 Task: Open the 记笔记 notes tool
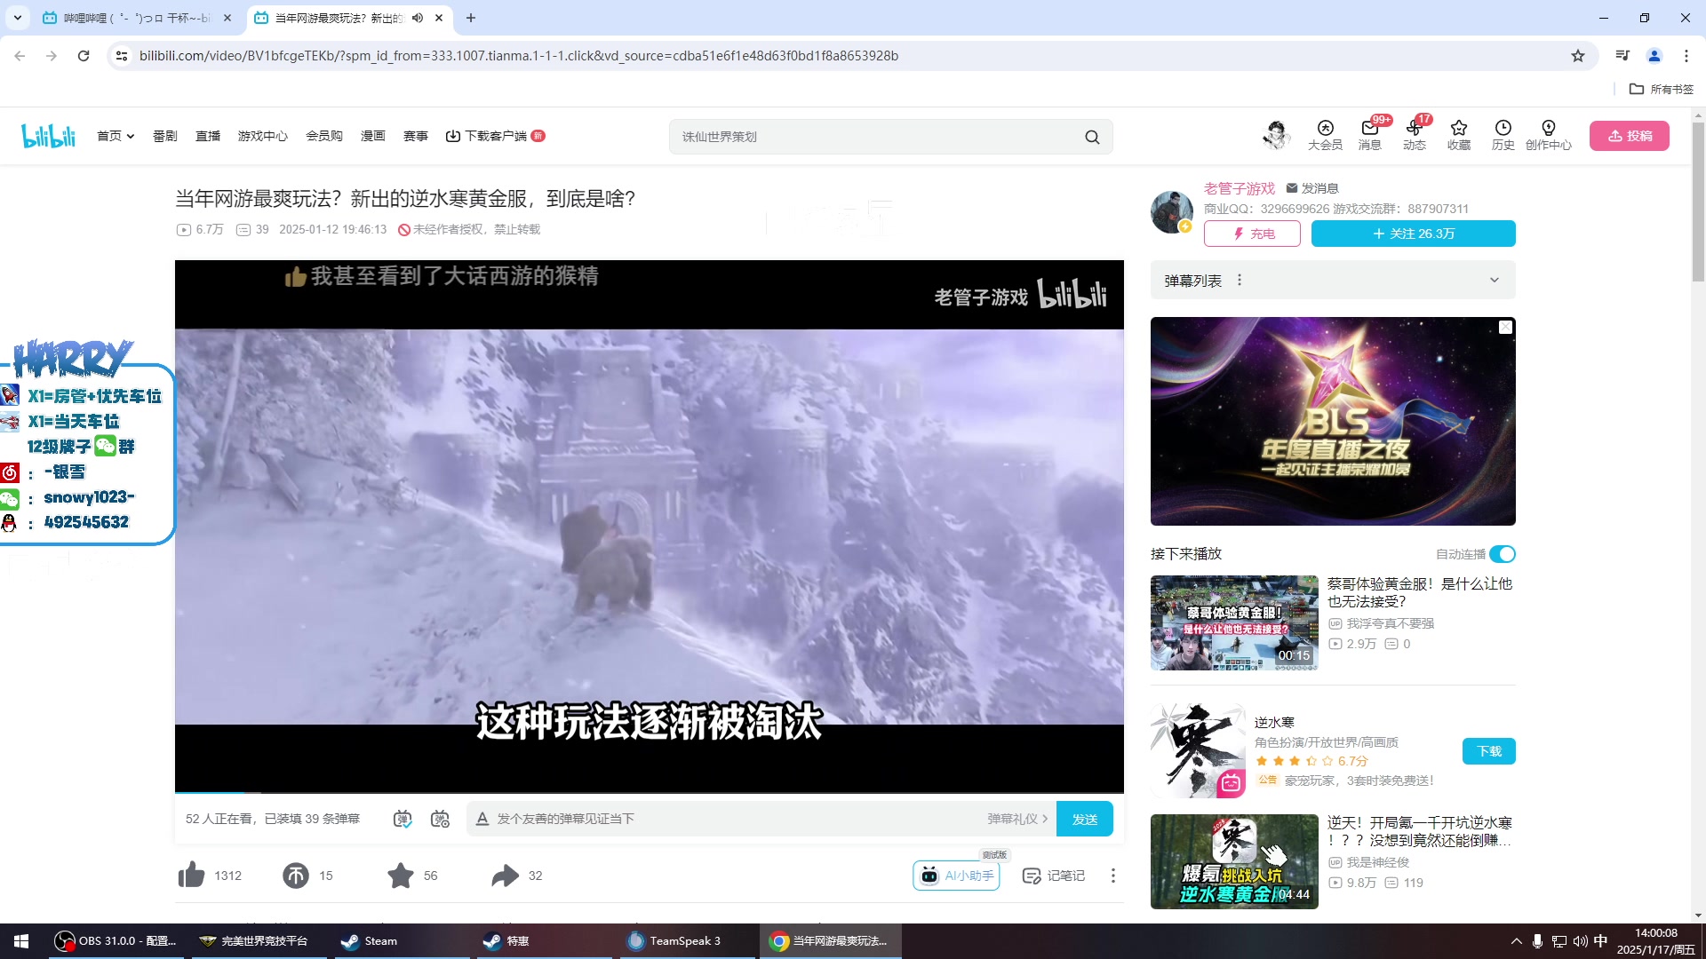[1054, 876]
